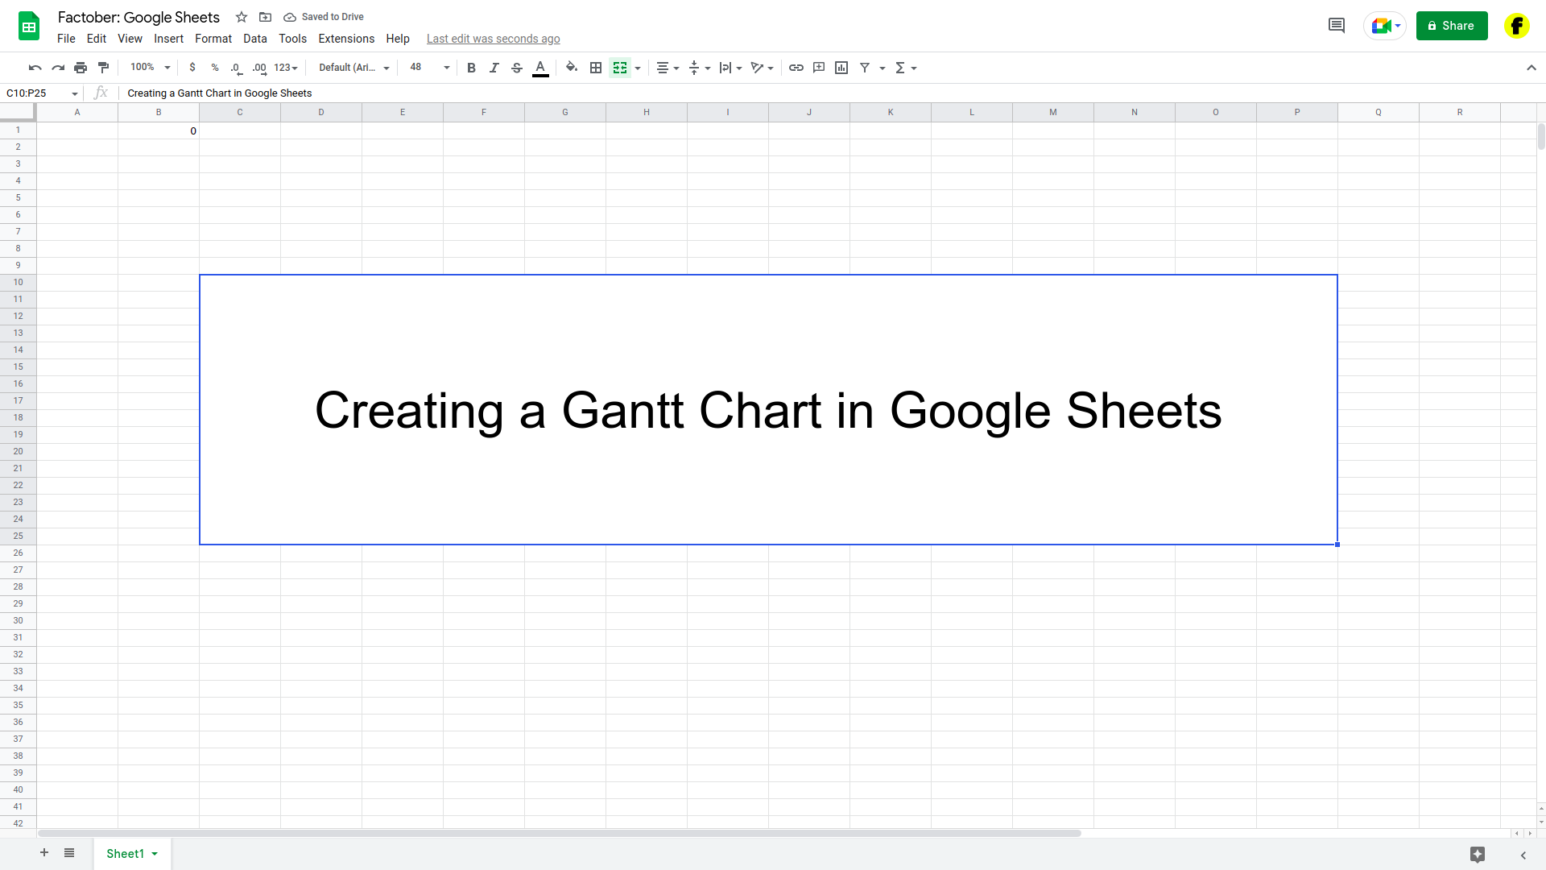The image size is (1546, 870).
Task: Click the Undo arrow icon
Action: point(35,68)
